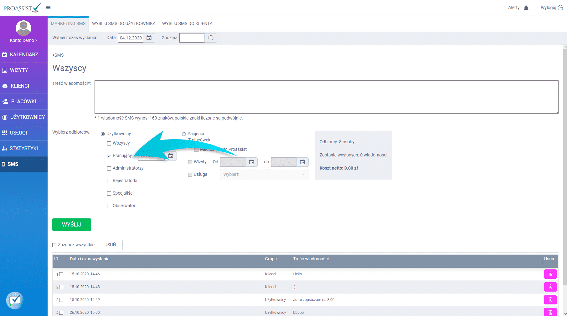
Task: Click the Wizyty Od date field
Action: pos(233,162)
